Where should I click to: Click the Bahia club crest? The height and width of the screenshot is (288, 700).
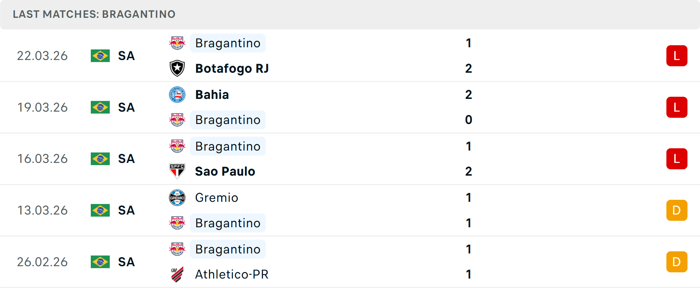point(177,95)
